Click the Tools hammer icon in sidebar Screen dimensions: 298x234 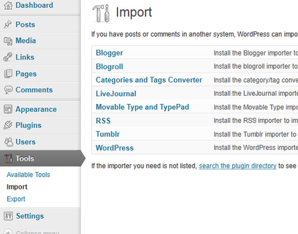(8, 158)
